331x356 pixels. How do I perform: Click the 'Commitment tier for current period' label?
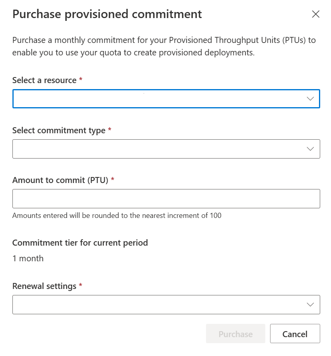point(80,243)
